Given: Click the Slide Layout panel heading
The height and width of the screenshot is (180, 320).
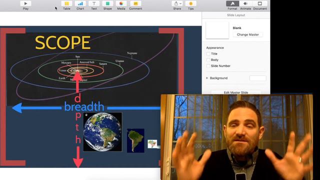Looking at the screenshot, I should [236, 15].
